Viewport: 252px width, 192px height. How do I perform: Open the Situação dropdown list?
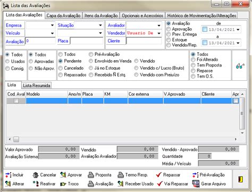click(100, 25)
